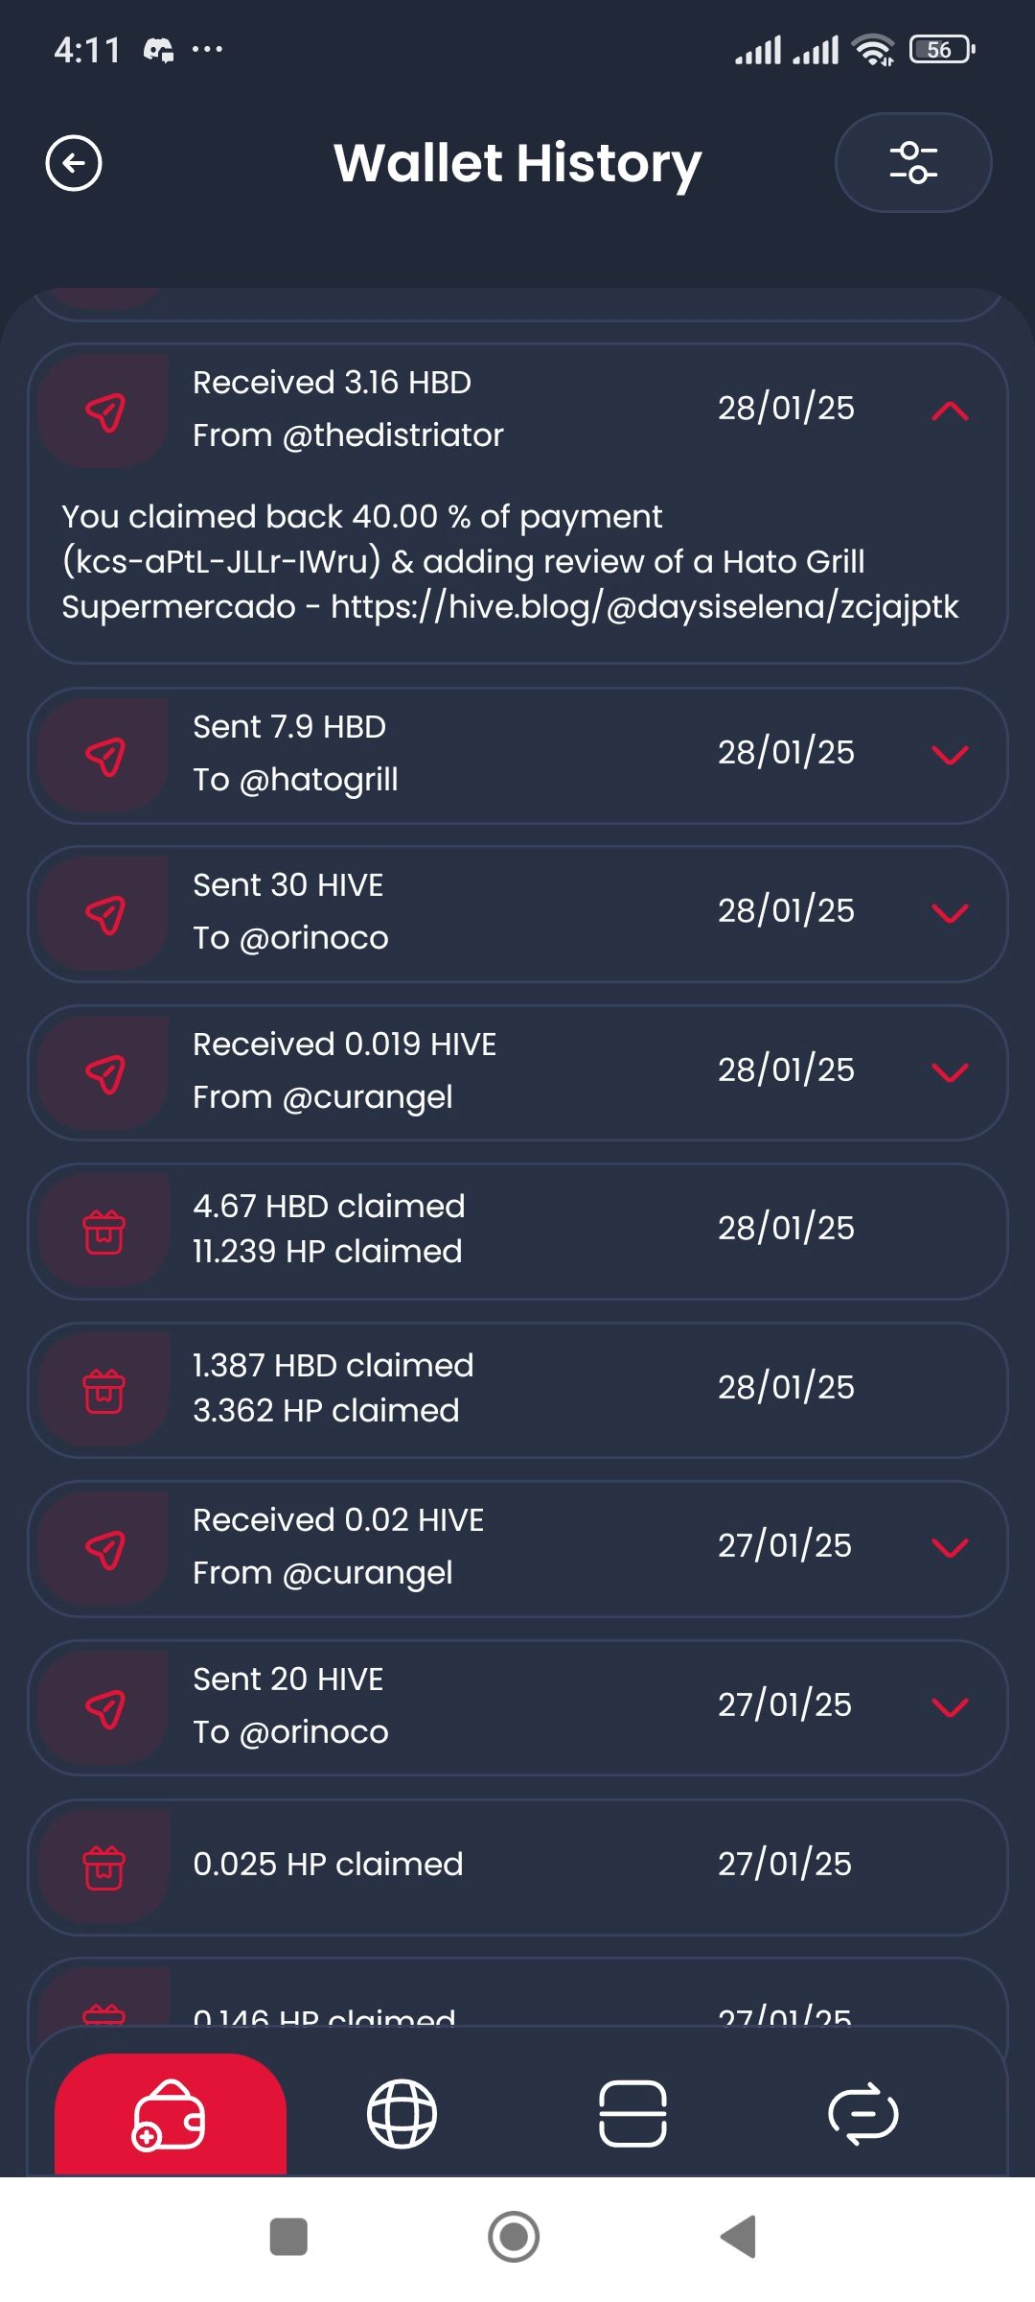Expand the Sent 20 HIVE transaction

pyautogui.click(x=950, y=1707)
